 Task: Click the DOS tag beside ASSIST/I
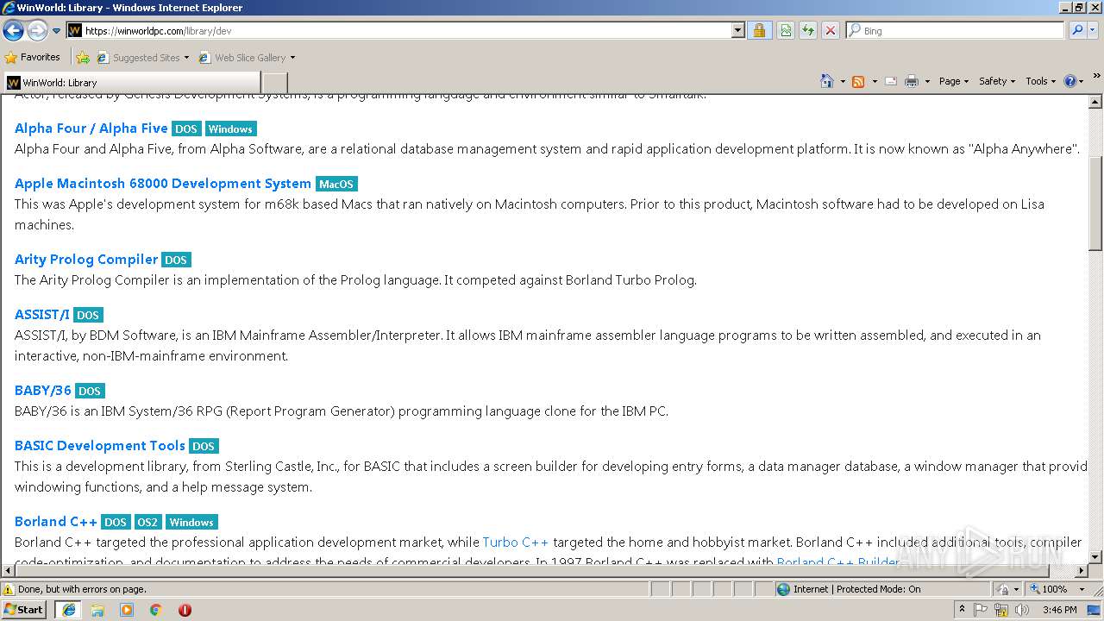(x=88, y=315)
